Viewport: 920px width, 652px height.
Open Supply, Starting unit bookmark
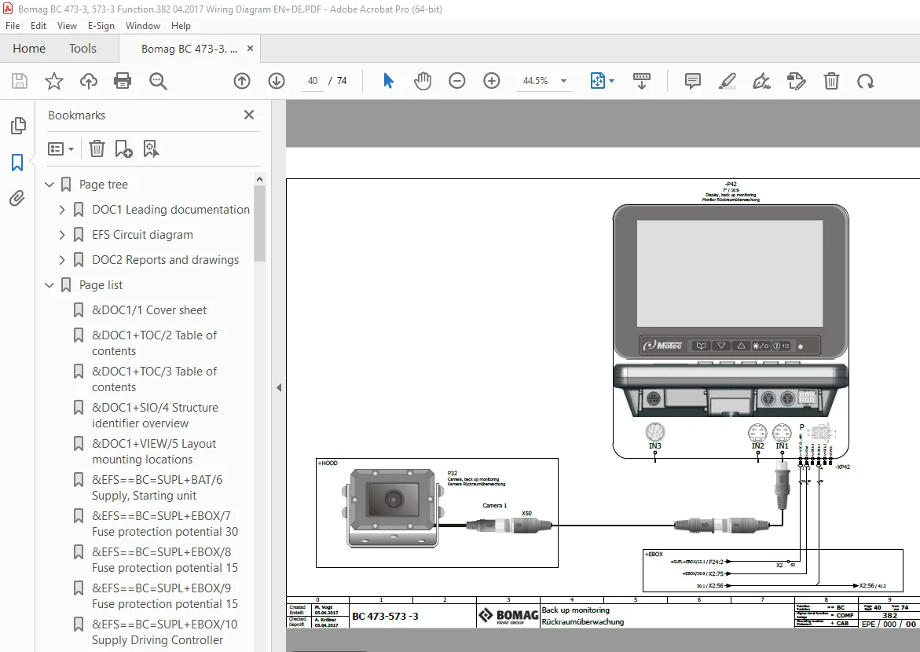tap(157, 488)
